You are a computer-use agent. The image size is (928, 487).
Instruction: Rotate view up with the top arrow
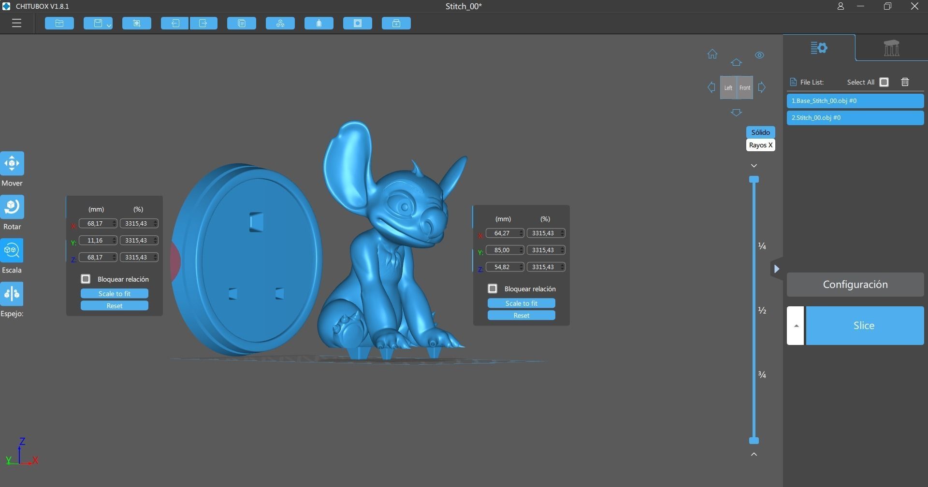736,62
